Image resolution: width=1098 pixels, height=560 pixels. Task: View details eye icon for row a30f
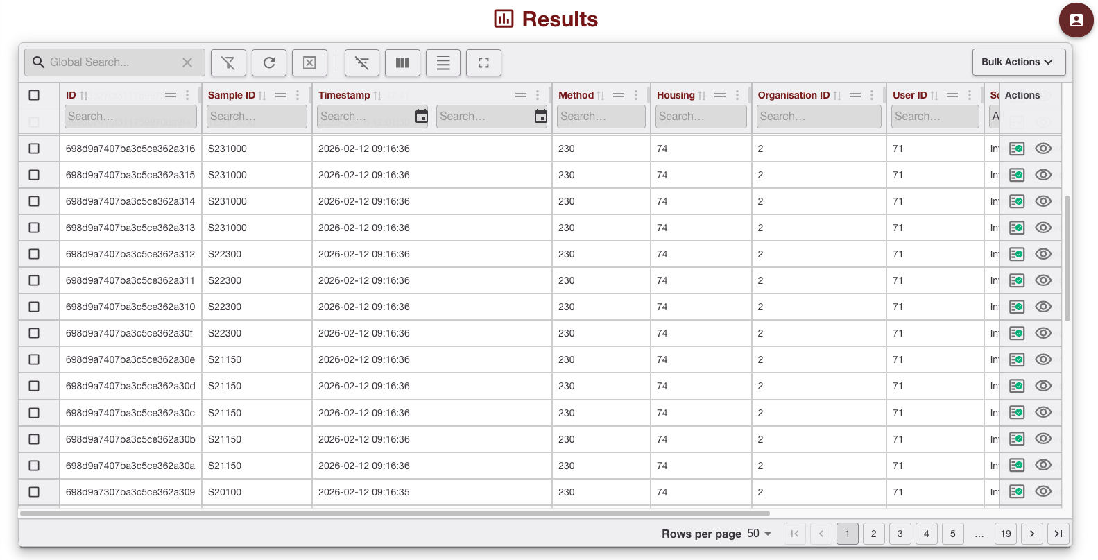[x=1043, y=333]
